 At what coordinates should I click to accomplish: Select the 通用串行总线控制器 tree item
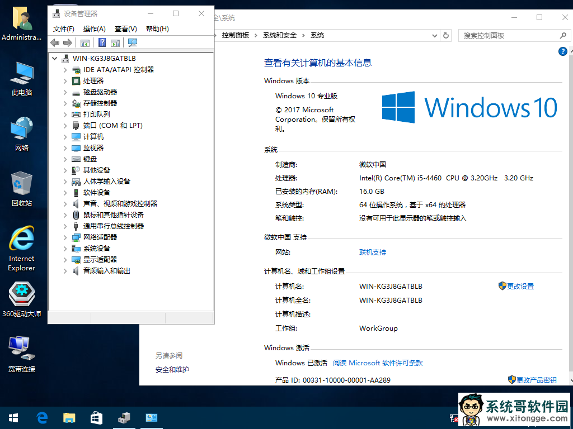point(114,226)
